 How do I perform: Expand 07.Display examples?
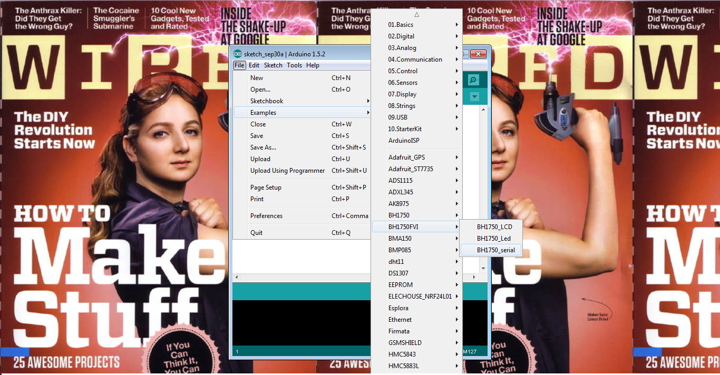coord(416,94)
